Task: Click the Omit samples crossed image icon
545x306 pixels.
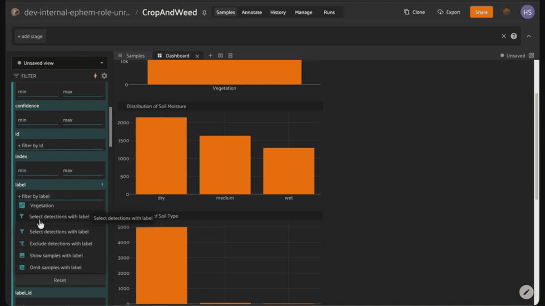Action: [22, 267]
